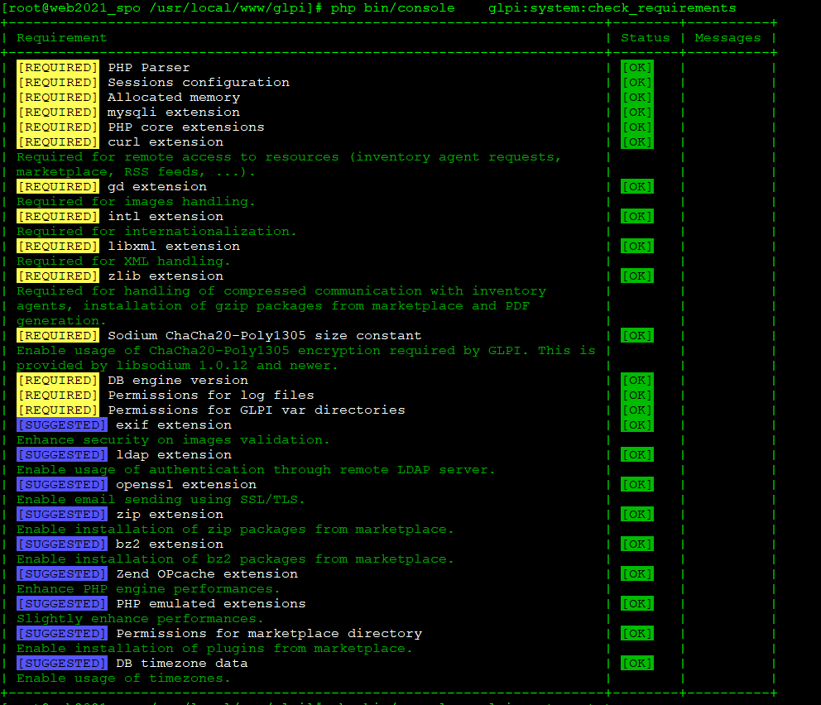Click 'Zend OPcache extension' text
The width and height of the screenshot is (821, 705).
207,574
